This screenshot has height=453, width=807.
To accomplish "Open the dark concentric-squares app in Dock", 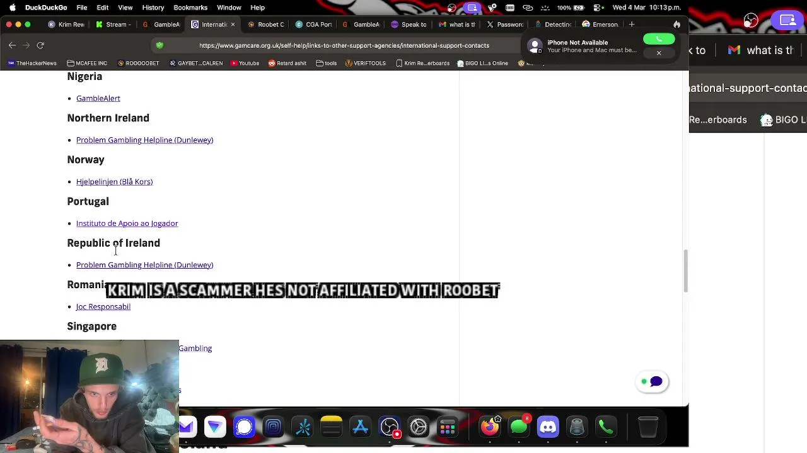I will coord(273,427).
